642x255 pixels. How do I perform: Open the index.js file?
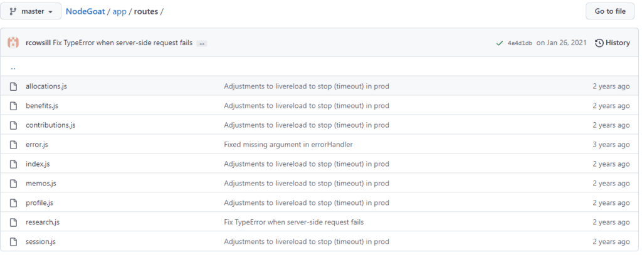[x=38, y=164]
